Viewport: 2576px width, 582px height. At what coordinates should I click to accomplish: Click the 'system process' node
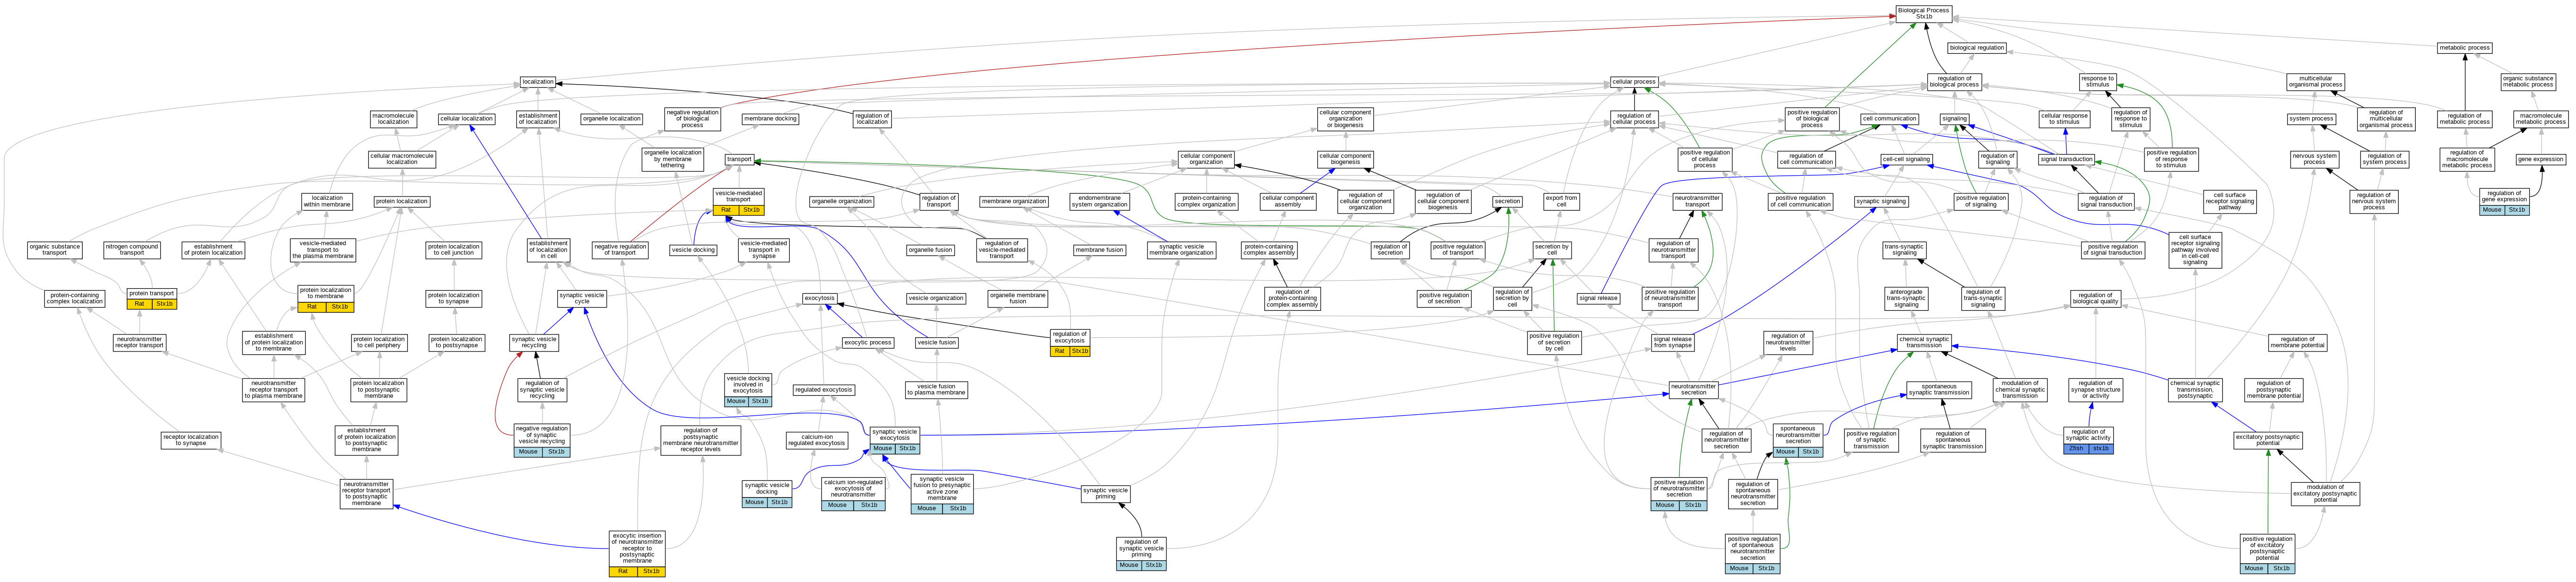coord(2311,119)
